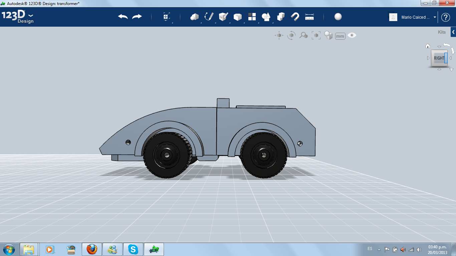Rotate view clockwise with the curved down arrow
Viewport: 456px width, 256px height.
click(453, 50)
